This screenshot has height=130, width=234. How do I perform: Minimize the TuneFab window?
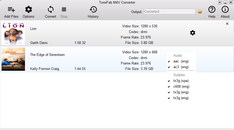[225, 2]
